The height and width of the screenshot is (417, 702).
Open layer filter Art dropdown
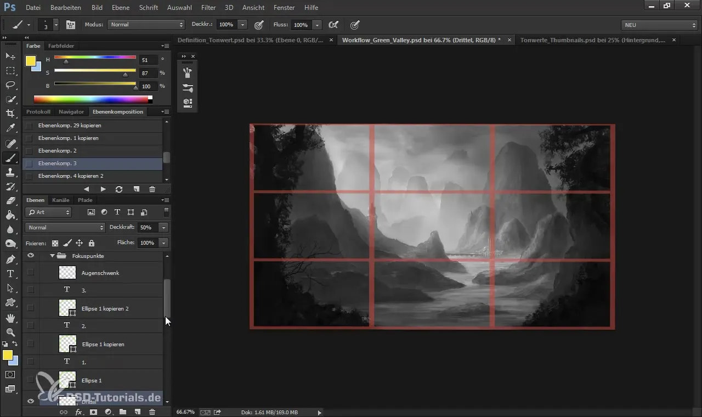click(x=48, y=212)
